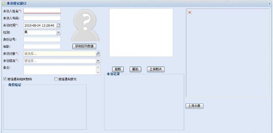Focus the 来访人号码 input field

42,18
